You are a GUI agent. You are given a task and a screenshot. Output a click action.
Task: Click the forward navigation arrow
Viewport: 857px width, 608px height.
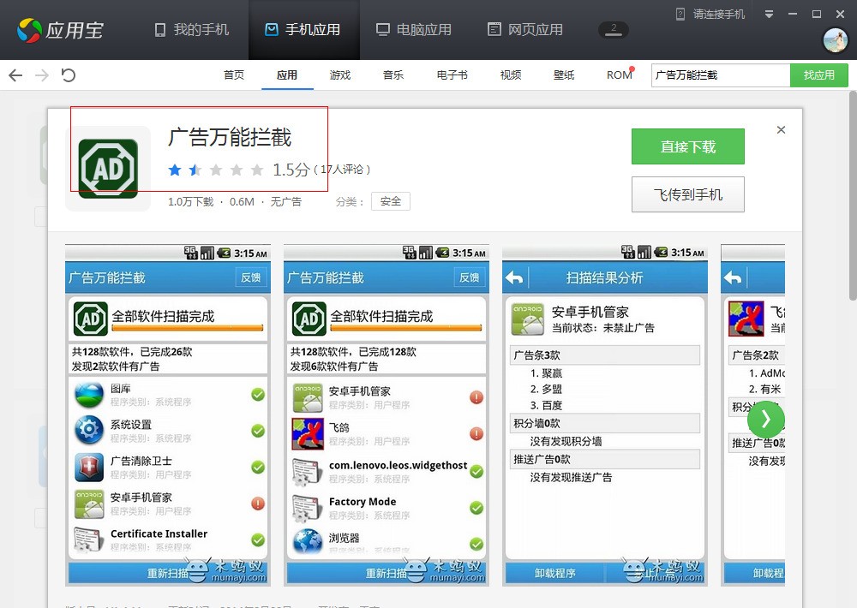tap(42, 75)
